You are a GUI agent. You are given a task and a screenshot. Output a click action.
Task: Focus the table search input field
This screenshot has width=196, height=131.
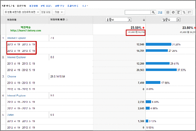click(138, 12)
